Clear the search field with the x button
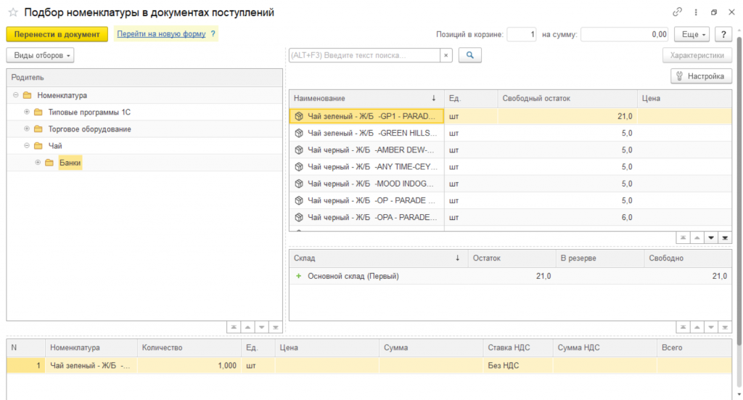This screenshot has height=400, width=743. 446,55
